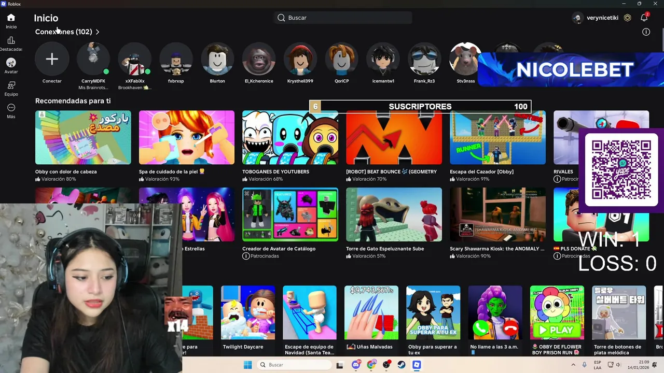
Task: Open Chrome from the taskbar
Action: point(371,365)
